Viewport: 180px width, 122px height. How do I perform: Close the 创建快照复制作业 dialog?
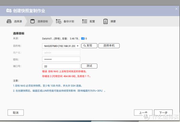click(176, 9)
